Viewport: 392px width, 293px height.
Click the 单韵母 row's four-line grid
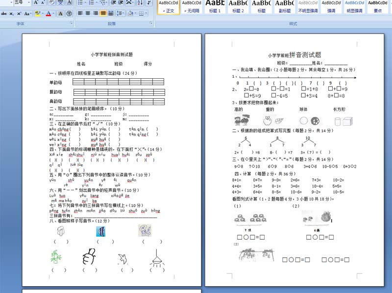[118, 82]
